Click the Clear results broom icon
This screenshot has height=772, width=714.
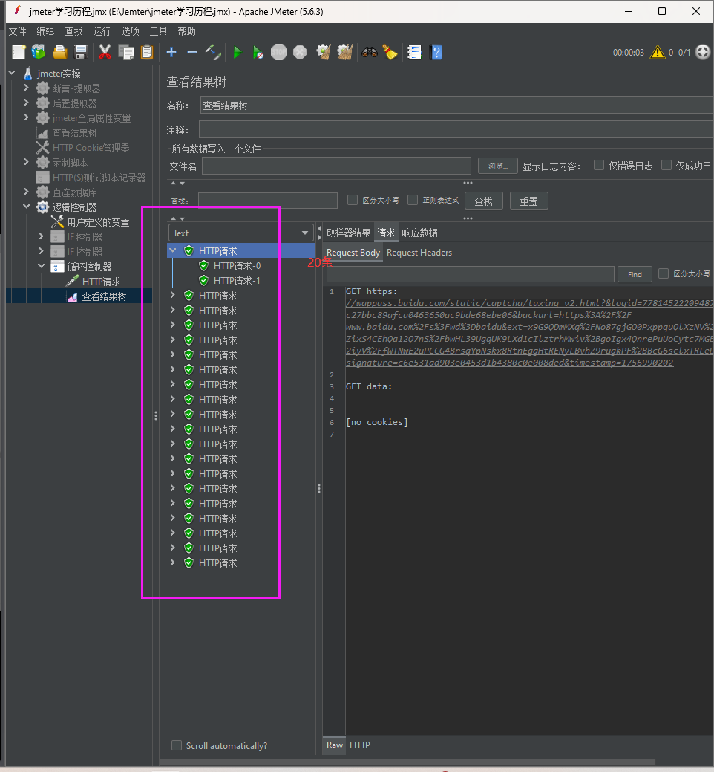324,52
